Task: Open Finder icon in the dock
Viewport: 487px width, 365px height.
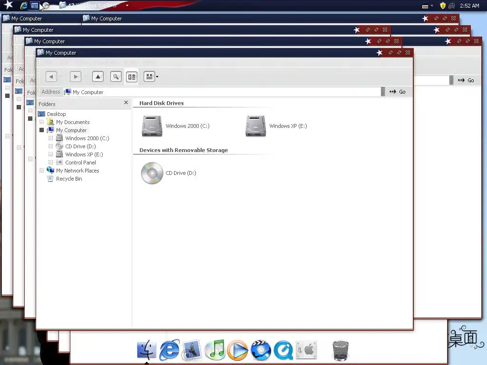Action: coord(146,350)
